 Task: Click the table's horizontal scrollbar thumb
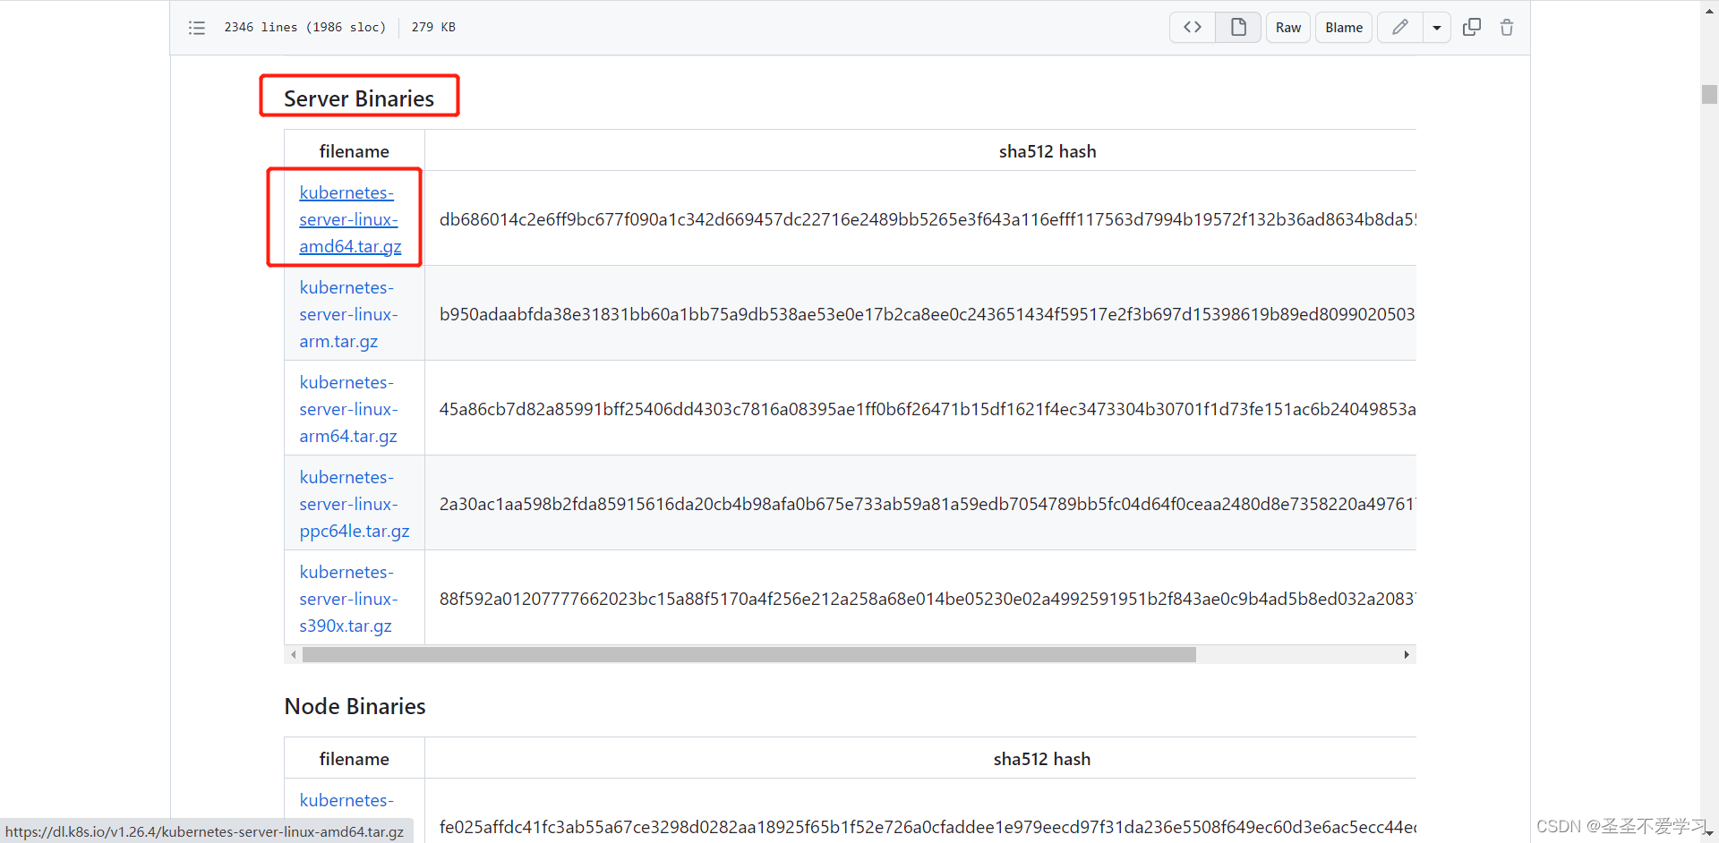tap(749, 655)
